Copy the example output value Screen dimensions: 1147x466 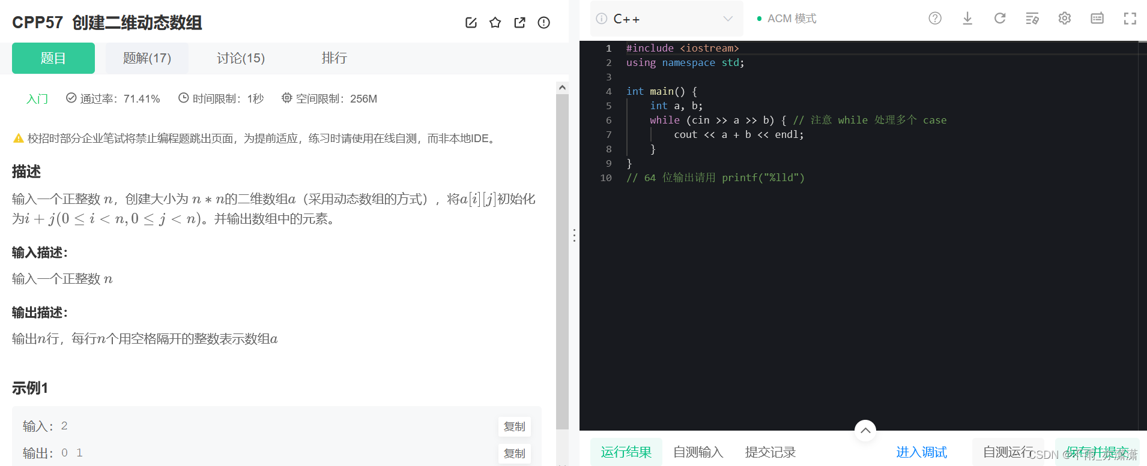pos(514,453)
